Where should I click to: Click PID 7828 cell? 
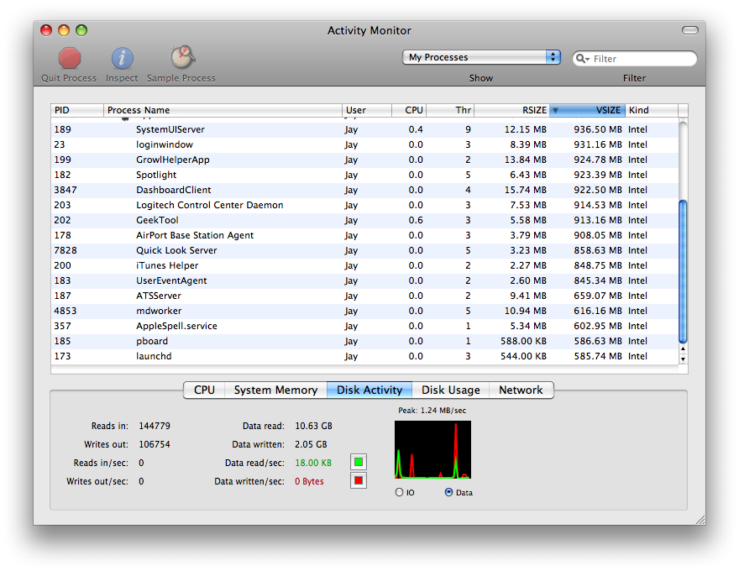coord(66,250)
